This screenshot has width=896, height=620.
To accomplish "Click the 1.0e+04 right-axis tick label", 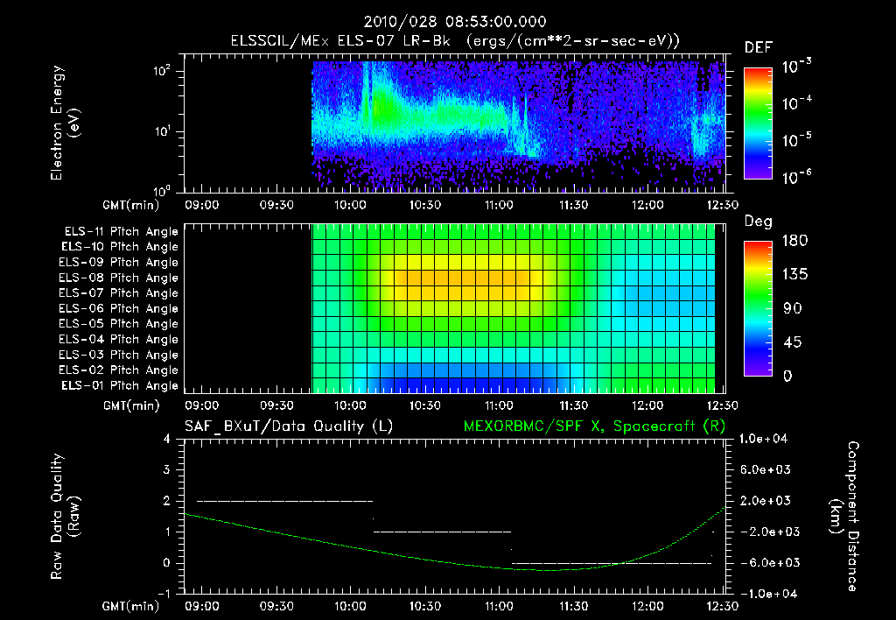I will tap(763, 439).
